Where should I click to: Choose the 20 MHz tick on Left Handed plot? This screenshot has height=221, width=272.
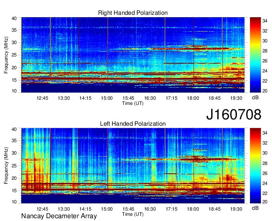14,178
